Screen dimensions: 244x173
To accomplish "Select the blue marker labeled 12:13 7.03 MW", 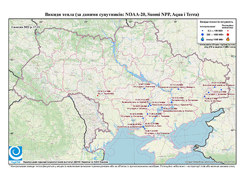I will coord(178,89).
